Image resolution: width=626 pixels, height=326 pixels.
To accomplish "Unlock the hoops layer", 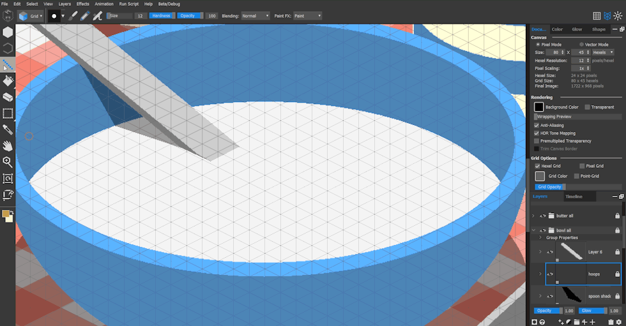I will tap(617, 274).
